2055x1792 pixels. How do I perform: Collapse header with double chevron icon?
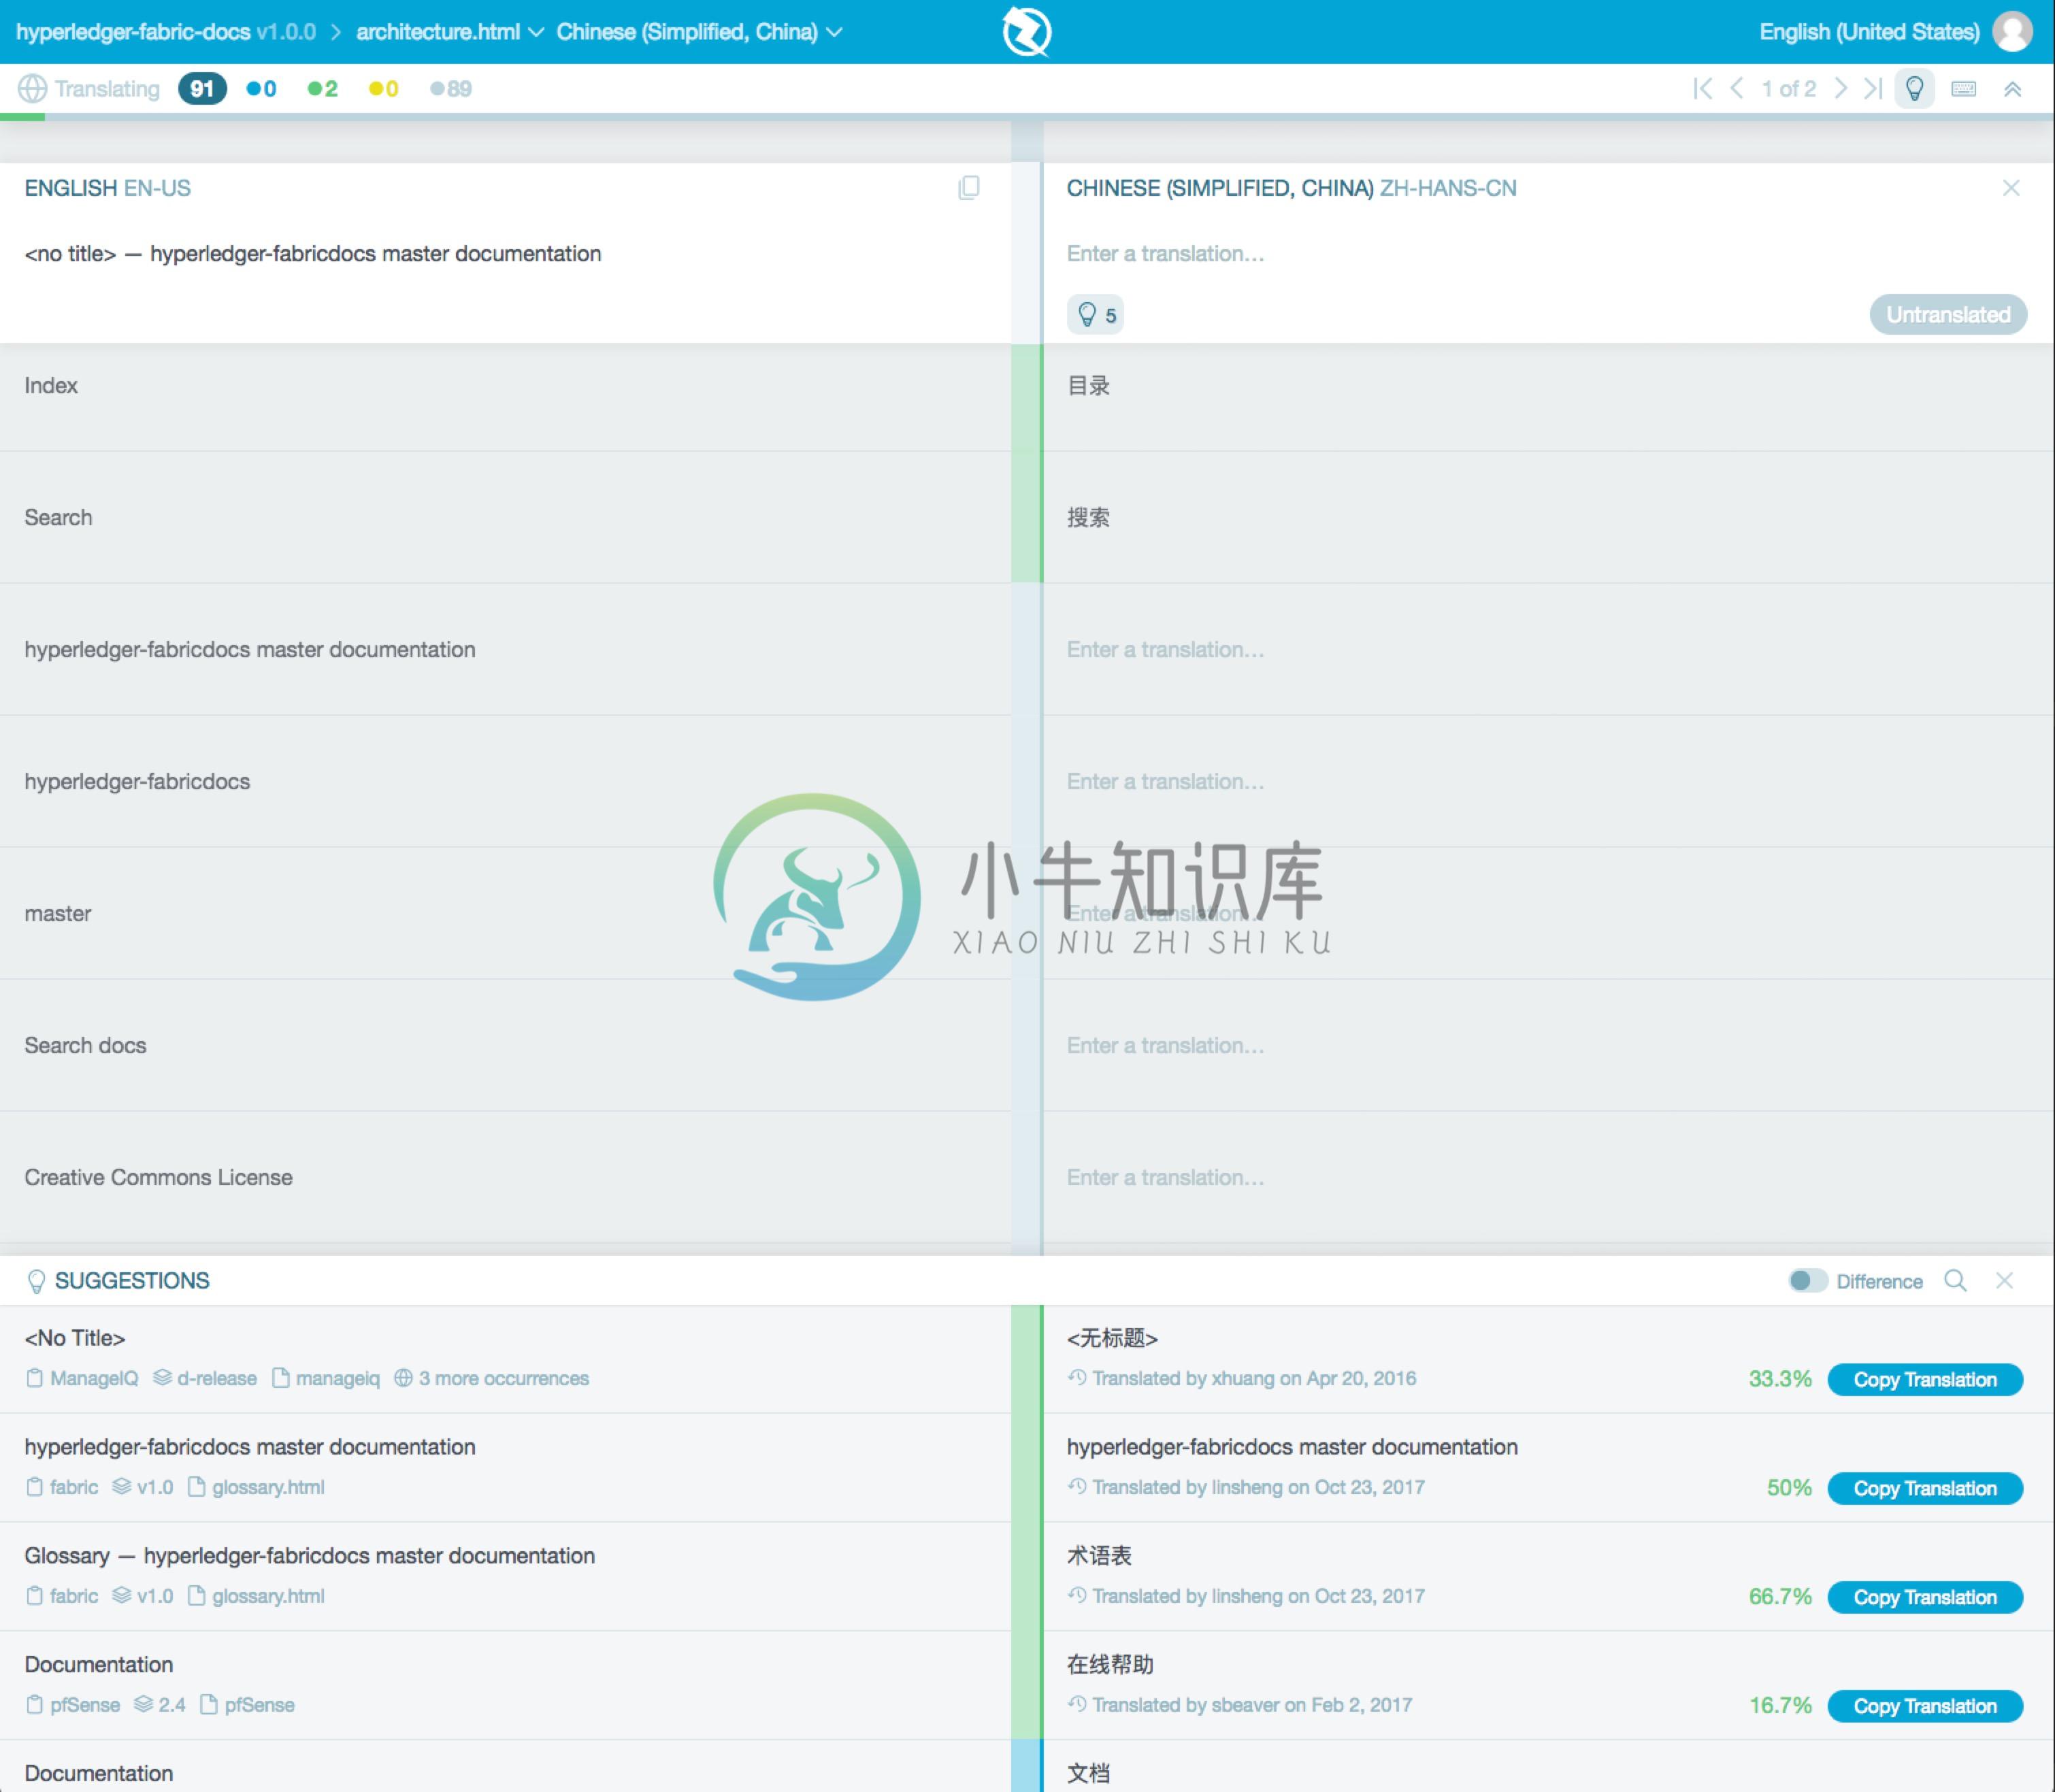[2012, 89]
